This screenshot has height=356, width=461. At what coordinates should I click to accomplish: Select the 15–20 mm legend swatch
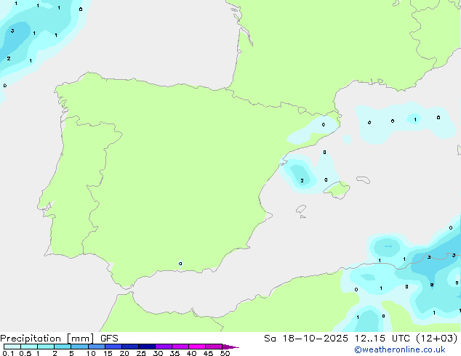113,347
